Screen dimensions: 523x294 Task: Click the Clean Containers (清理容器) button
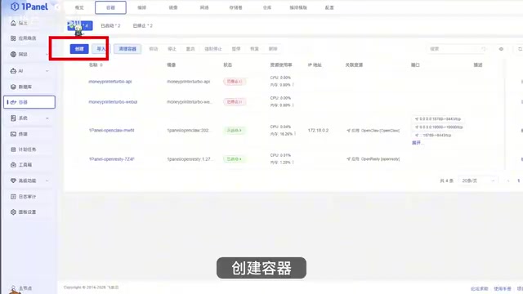pos(127,49)
